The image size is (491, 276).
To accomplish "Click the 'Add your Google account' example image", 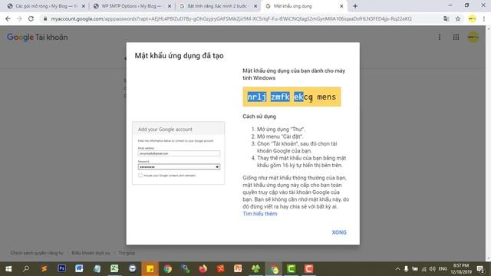I will tap(179, 153).
